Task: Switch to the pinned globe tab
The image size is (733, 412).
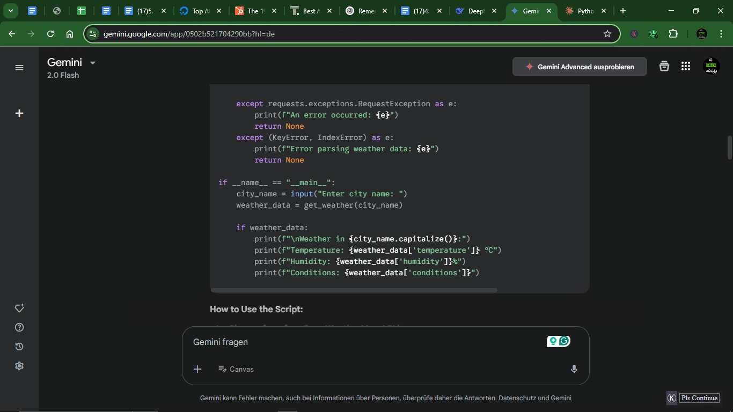Action: click(57, 11)
